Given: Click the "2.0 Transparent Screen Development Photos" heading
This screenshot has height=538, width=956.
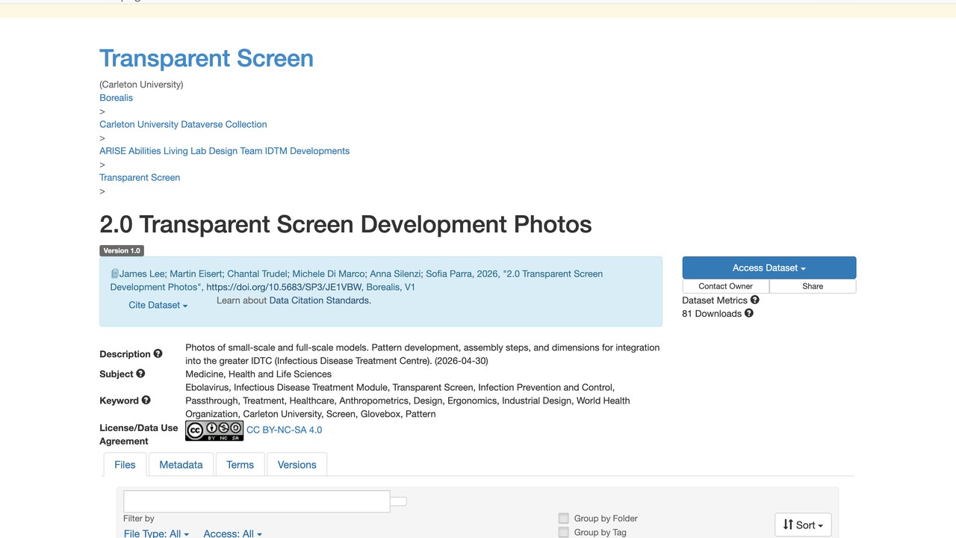Looking at the screenshot, I should pos(346,224).
